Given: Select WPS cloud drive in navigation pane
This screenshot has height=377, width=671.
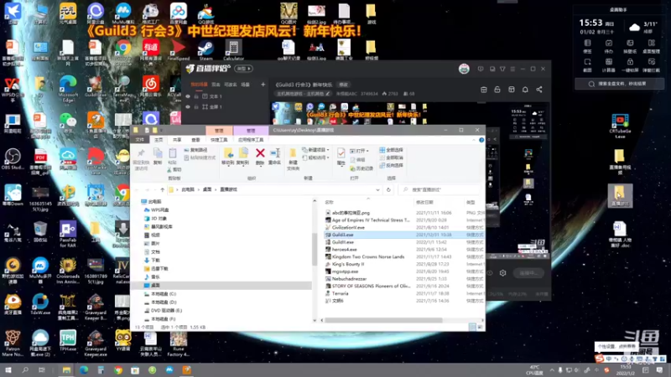Looking at the screenshot, I should coord(156,210).
